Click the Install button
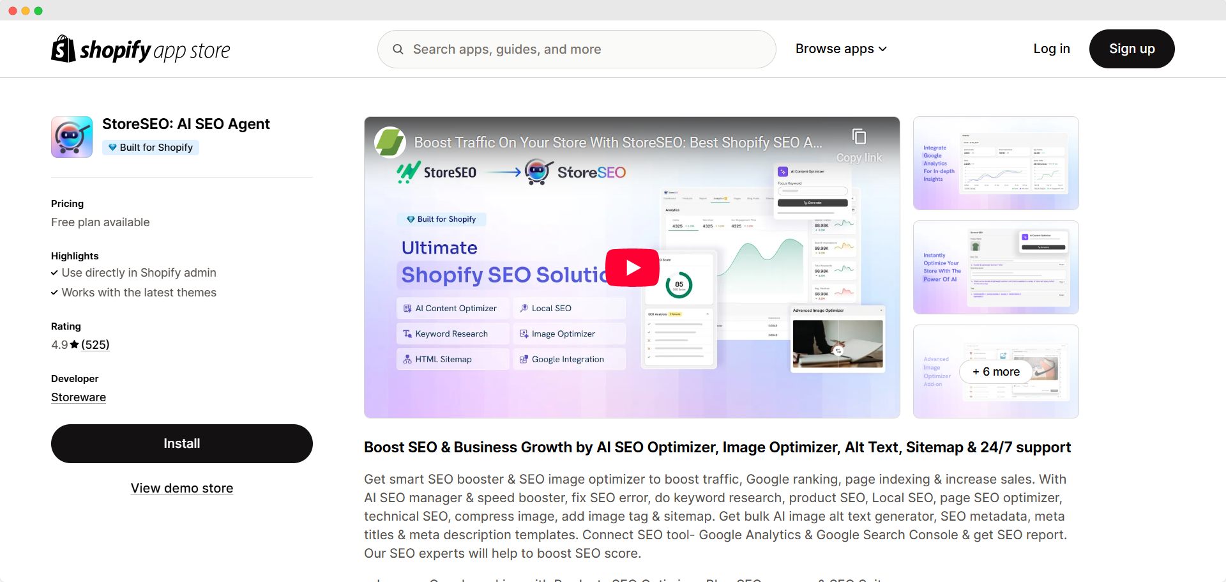The height and width of the screenshot is (582, 1226). [182, 443]
